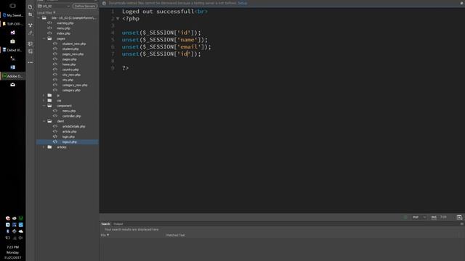Open index.php in file tree
The image size is (465, 261).
[x=63, y=33]
